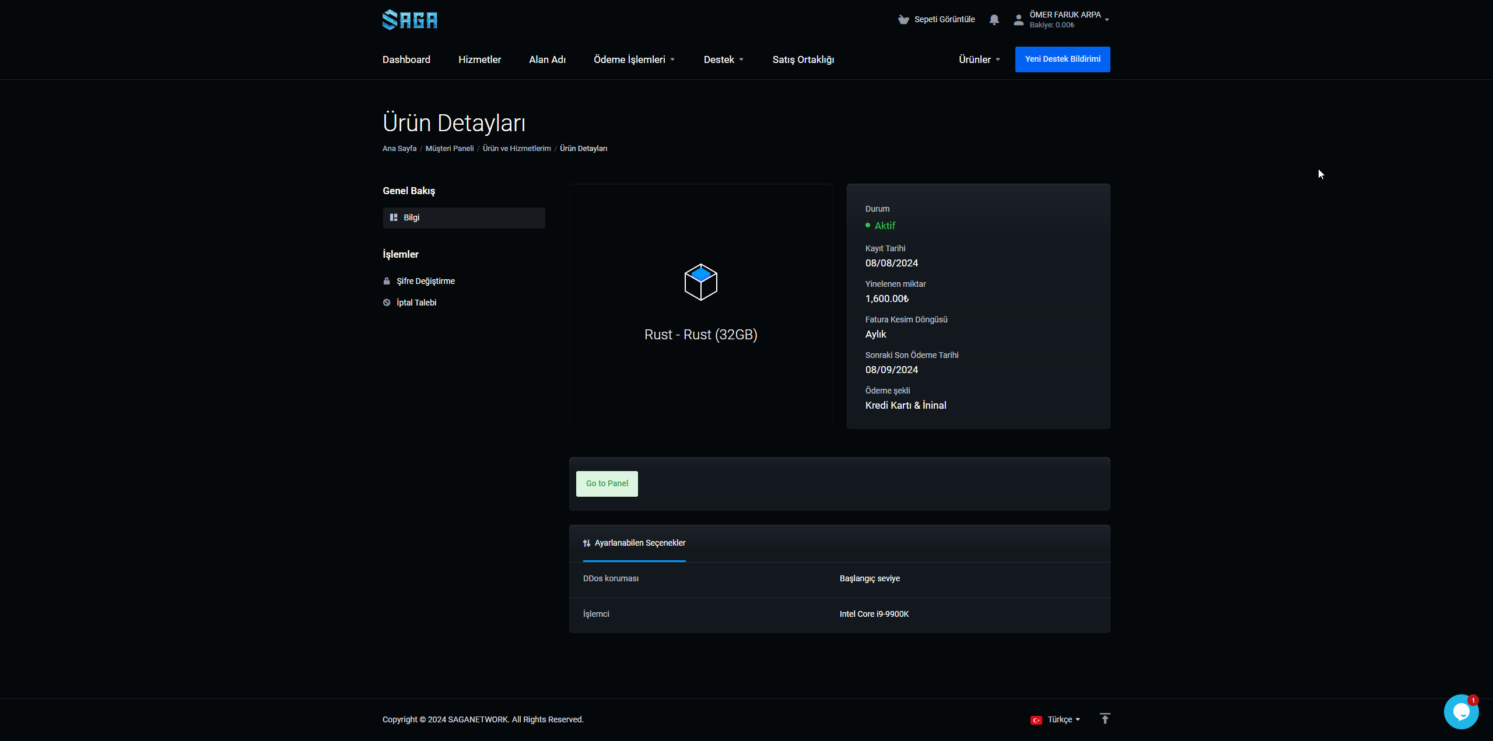Open Satış Ortaklığı page
1493x741 pixels.
tap(803, 59)
